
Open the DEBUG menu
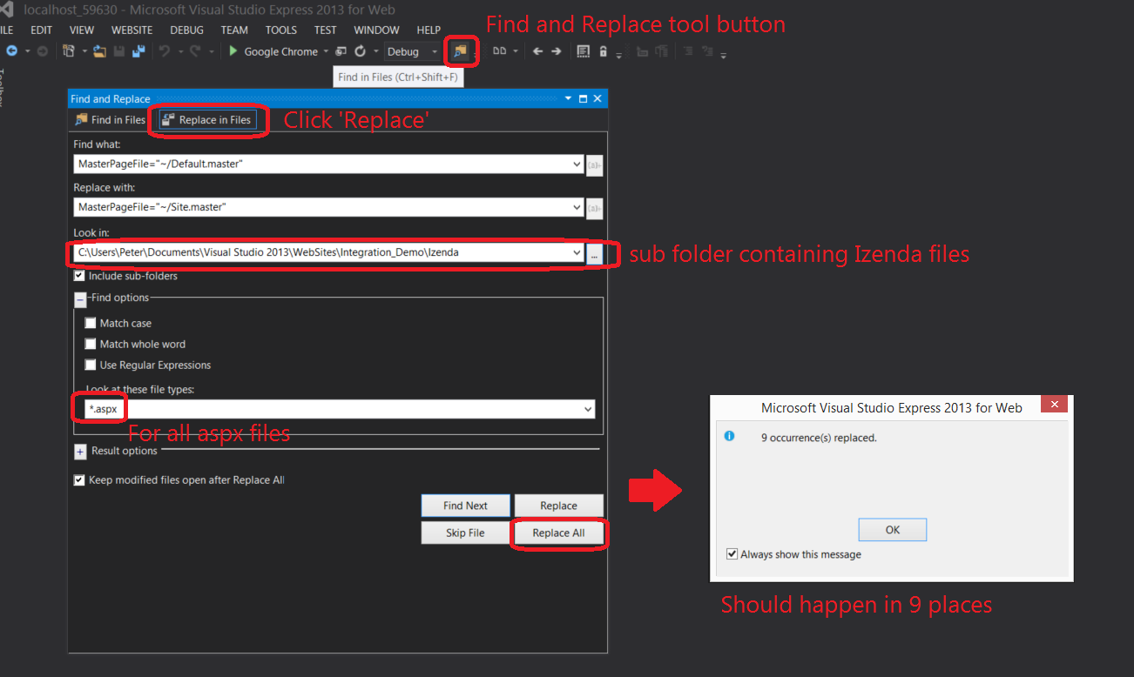[186, 30]
